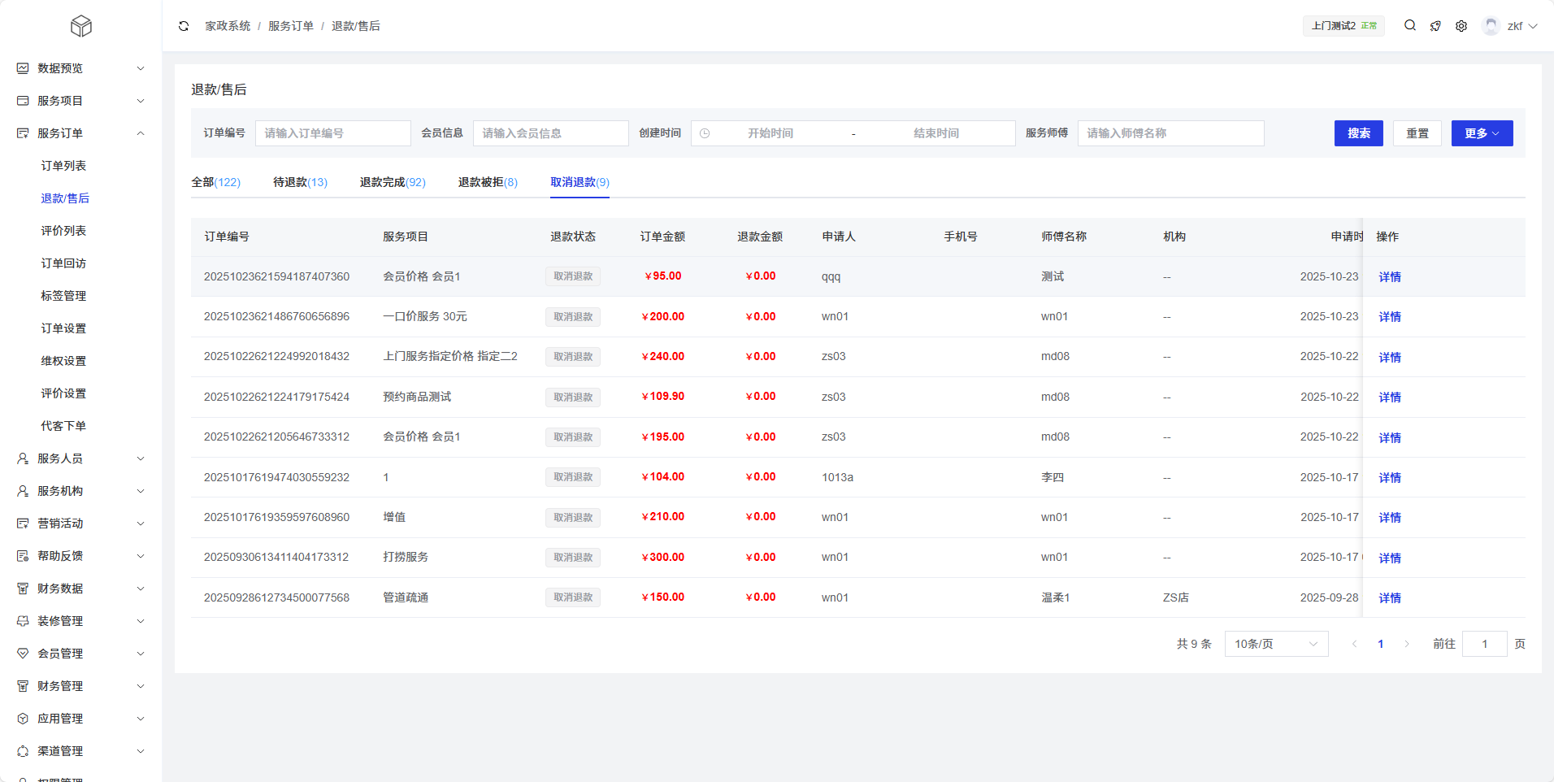Open the settings gear icon
The width and height of the screenshot is (1554, 782).
pyautogui.click(x=1461, y=26)
